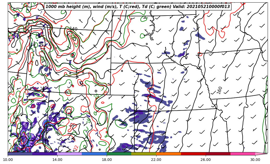Click the dark maroon colorbar segment

click(x=218, y=154)
